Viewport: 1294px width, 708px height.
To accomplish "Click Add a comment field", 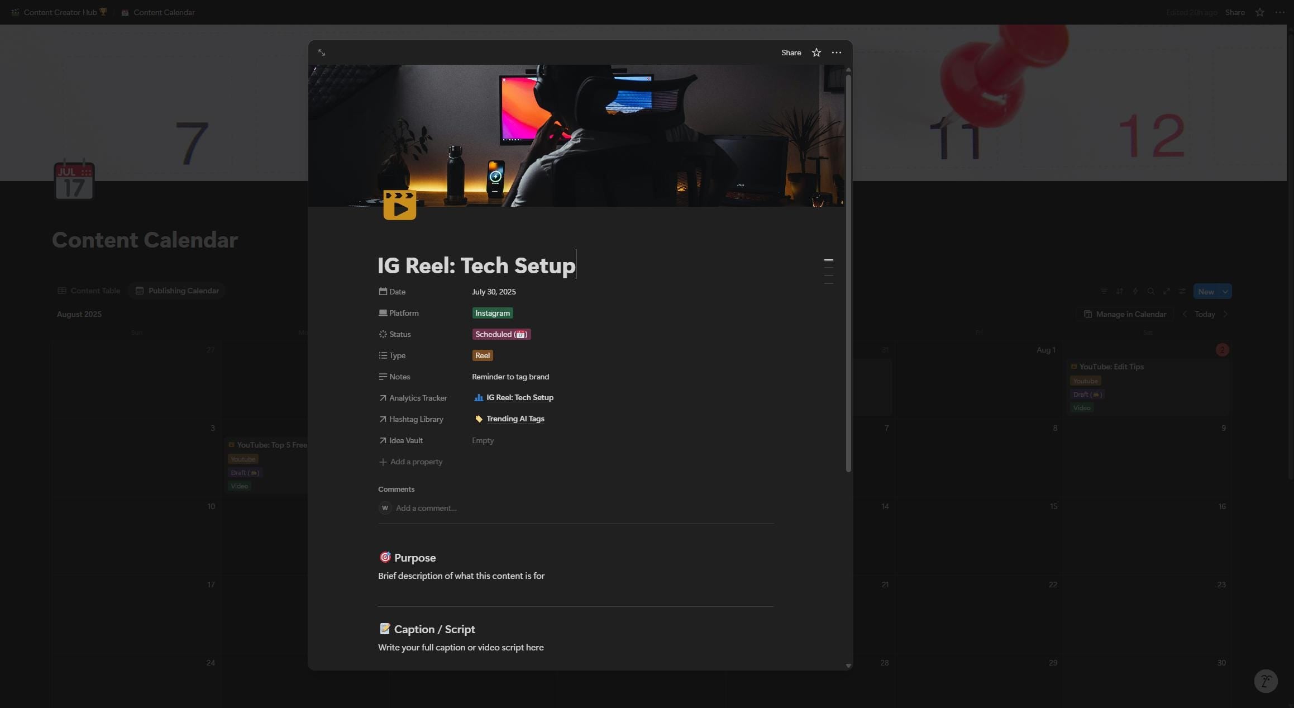I will 426,508.
